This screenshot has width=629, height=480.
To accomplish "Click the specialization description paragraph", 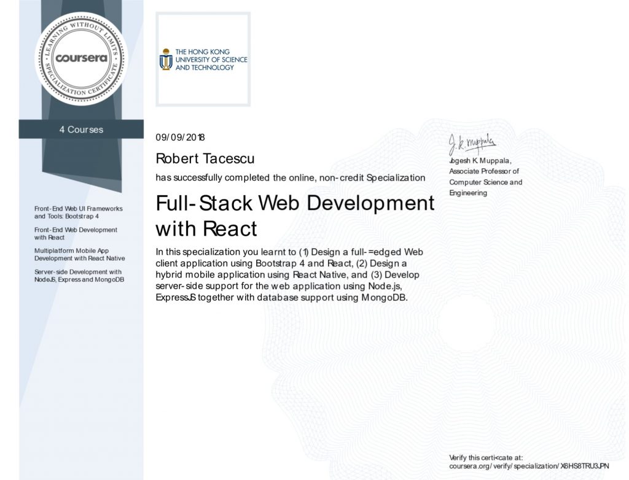I will (289, 274).
